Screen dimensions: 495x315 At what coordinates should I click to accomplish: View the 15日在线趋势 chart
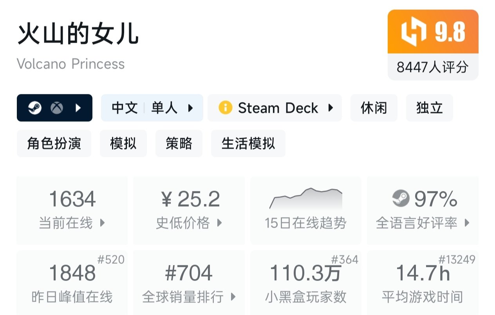tap(305, 199)
